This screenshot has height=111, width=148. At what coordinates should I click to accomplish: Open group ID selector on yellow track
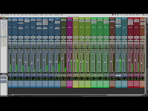click(76, 43)
